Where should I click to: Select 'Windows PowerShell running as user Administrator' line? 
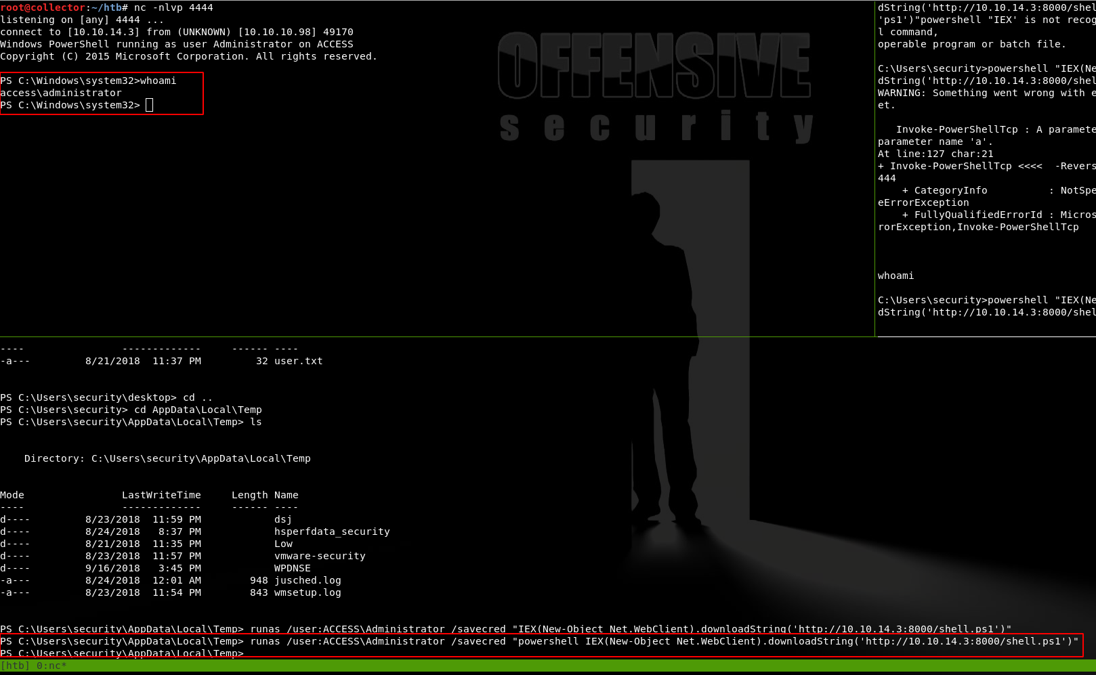tap(177, 44)
